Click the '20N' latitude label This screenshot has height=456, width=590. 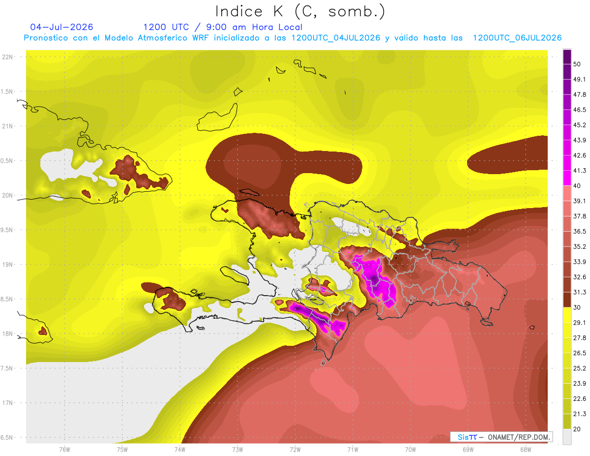(x=8, y=195)
